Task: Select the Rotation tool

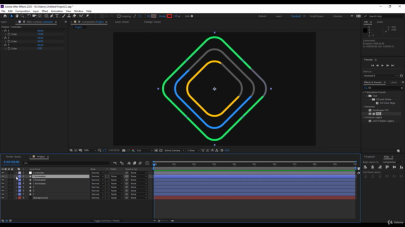Action: pos(29,16)
